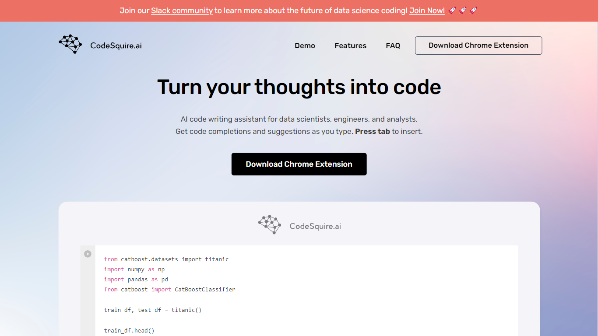The width and height of the screenshot is (598, 336).
Task: Click the CodeSquire network logo in header
Action: (70, 44)
